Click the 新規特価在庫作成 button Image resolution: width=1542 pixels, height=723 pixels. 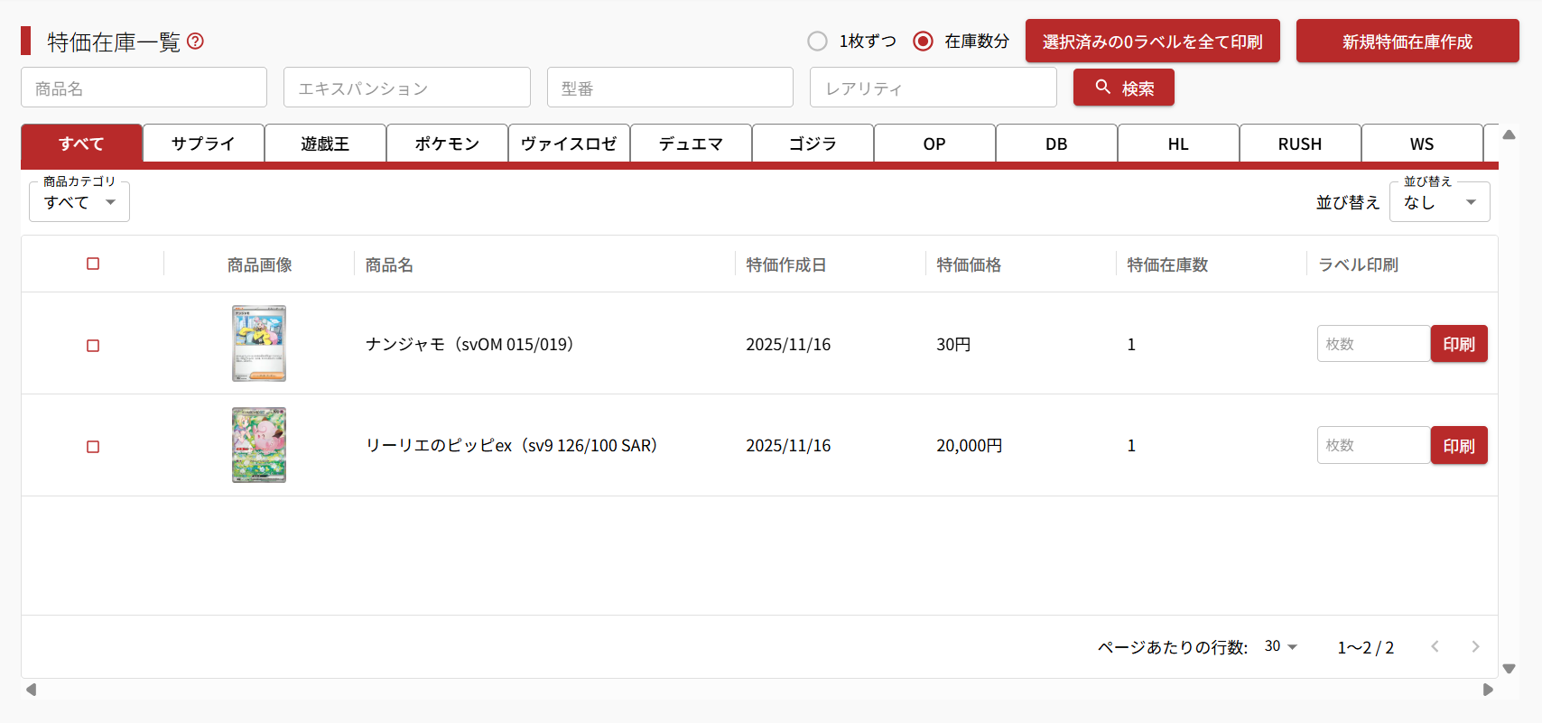coord(1407,42)
